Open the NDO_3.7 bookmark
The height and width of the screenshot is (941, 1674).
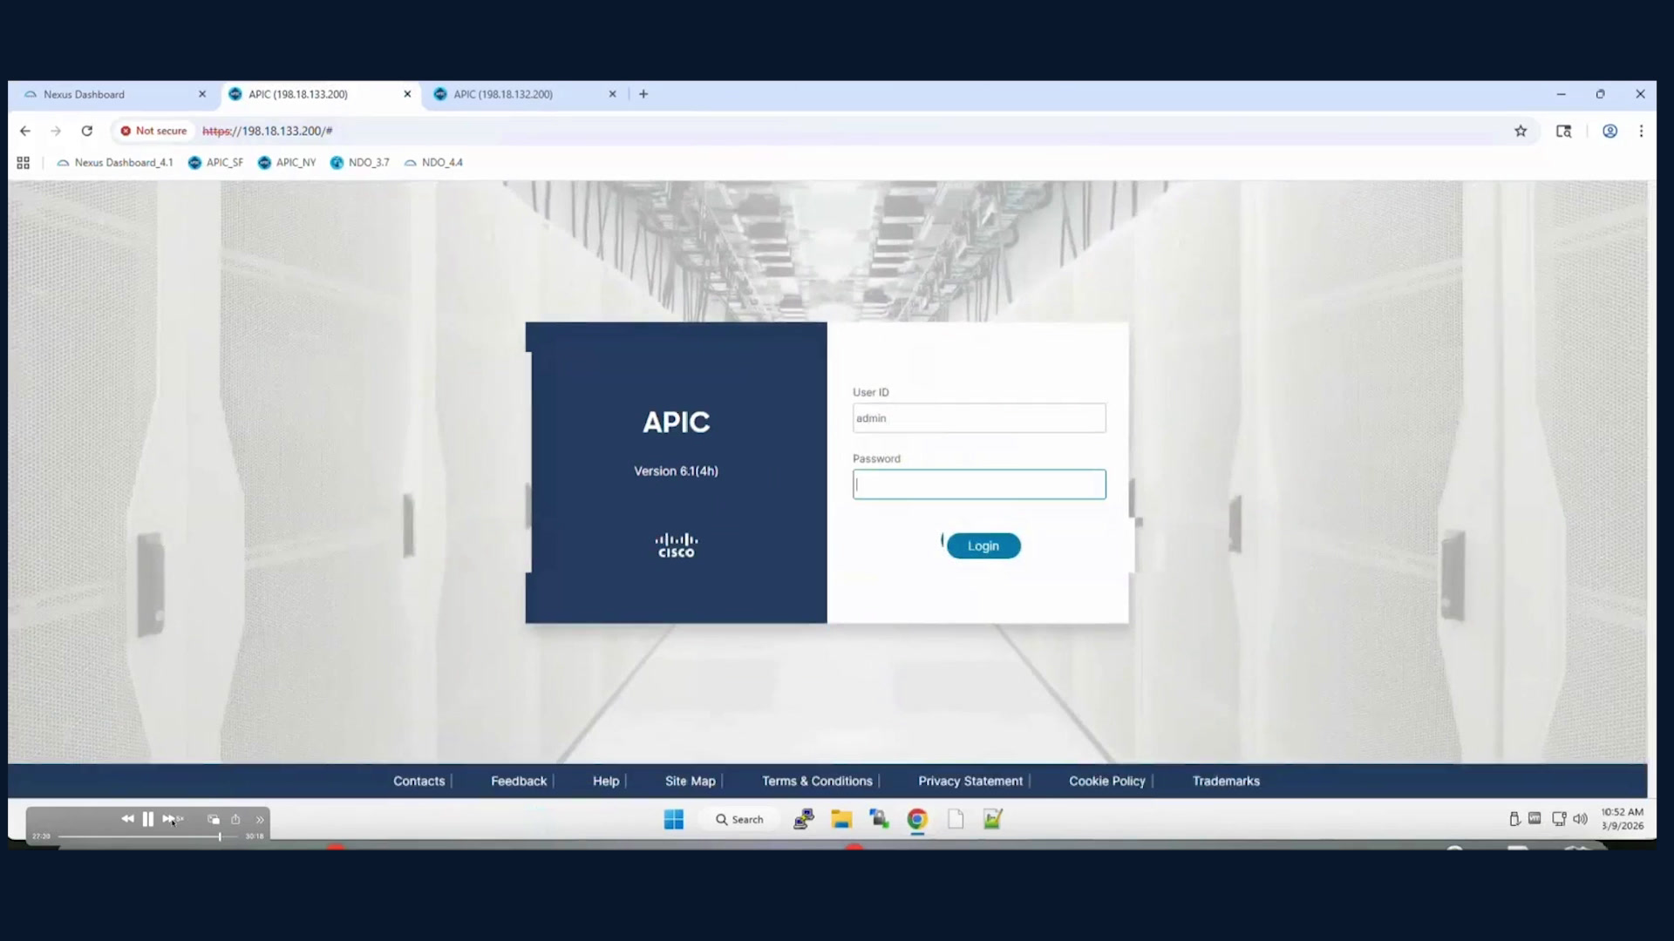click(359, 163)
